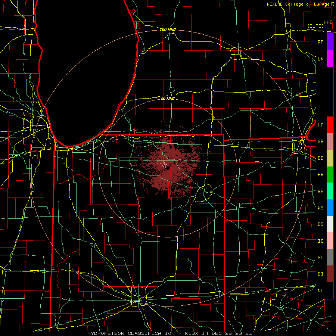Click the ND legend label
Screen dimensions: 336x336
point(320,291)
